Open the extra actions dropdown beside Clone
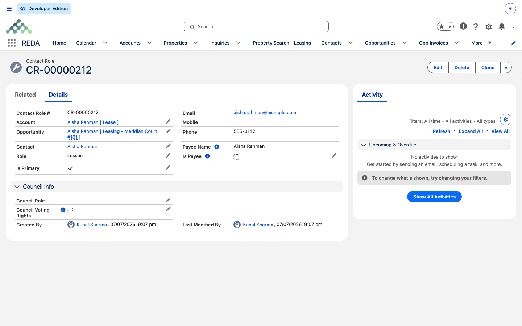The width and height of the screenshot is (522, 326). [506, 67]
